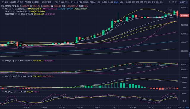Select the 1小时 timeframe

[x=99, y=2]
